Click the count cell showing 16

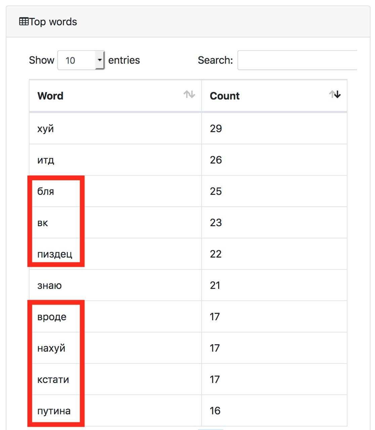point(274,411)
